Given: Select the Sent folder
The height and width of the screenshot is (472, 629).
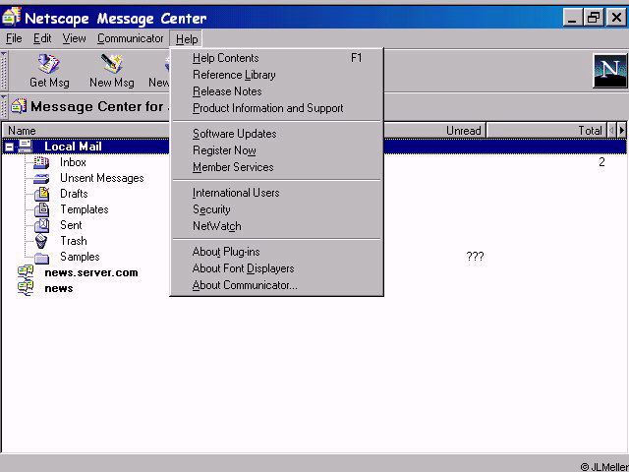Looking at the screenshot, I should [x=71, y=225].
